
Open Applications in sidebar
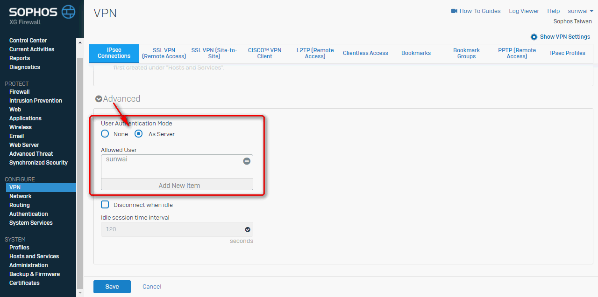(x=25, y=118)
